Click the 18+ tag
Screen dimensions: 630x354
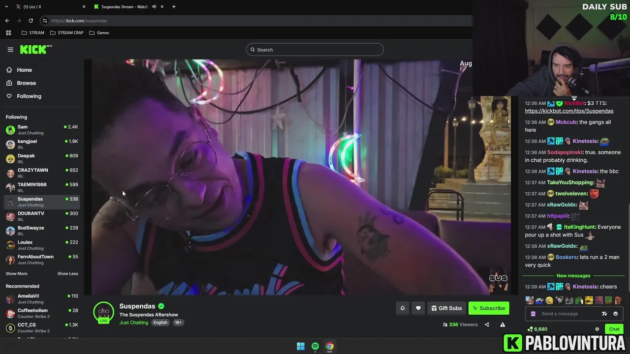(178, 323)
